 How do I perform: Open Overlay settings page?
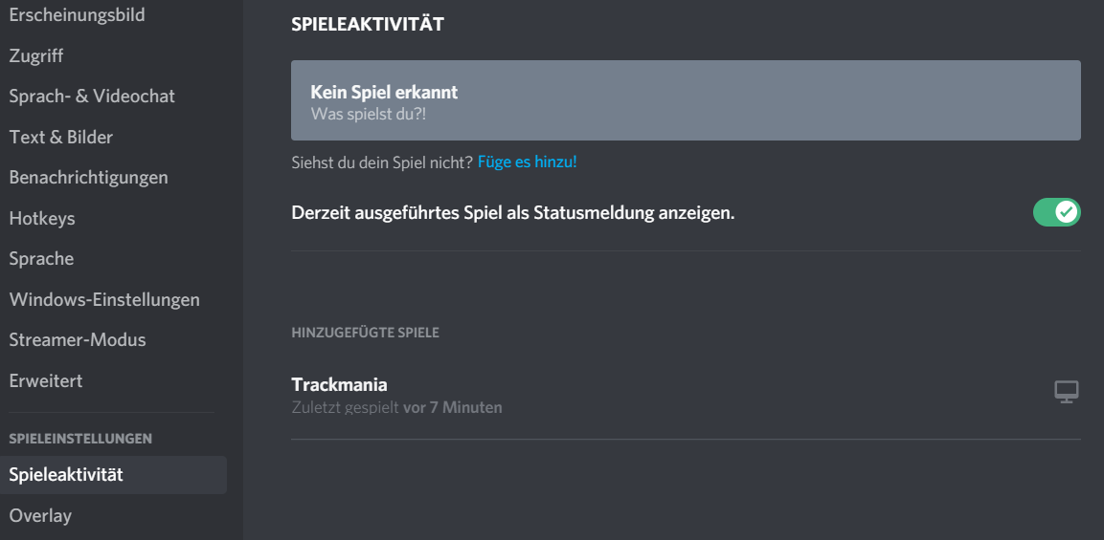click(x=40, y=516)
